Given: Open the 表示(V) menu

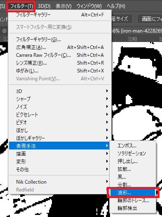Looking at the screenshot, I should [x=63, y=6].
